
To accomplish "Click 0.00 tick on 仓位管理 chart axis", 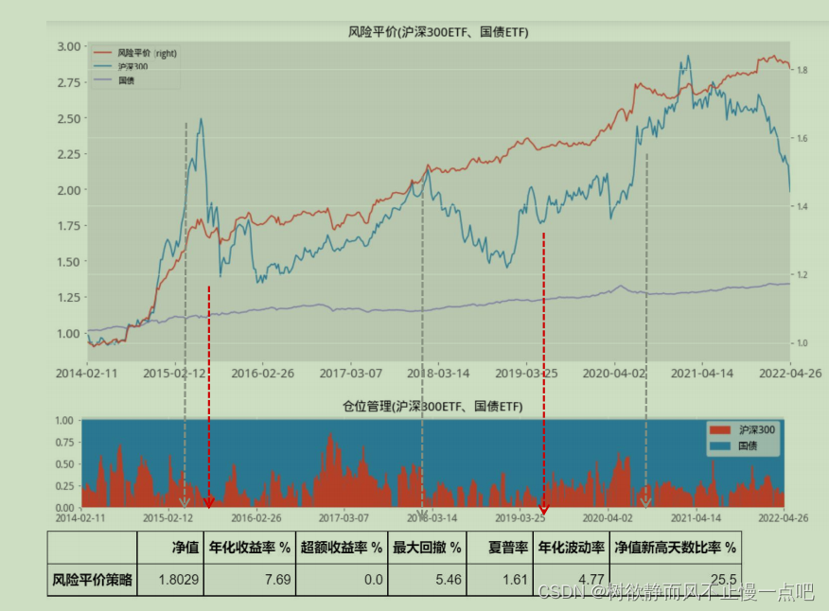I will [x=64, y=507].
